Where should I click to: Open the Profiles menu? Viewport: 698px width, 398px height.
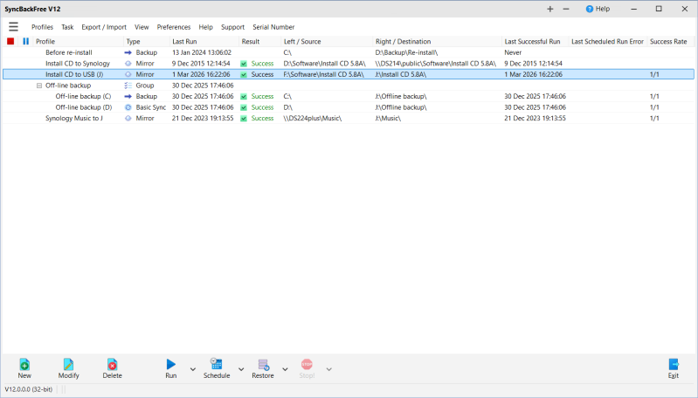[42, 27]
